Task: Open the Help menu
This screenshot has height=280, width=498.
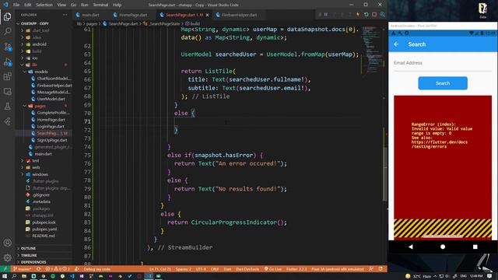Action: click(x=117, y=5)
